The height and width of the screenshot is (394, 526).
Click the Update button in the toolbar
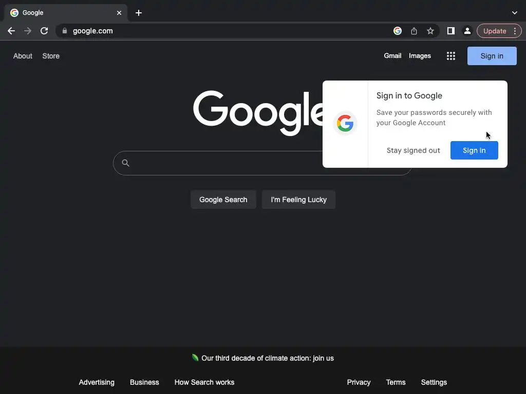[495, 31]
